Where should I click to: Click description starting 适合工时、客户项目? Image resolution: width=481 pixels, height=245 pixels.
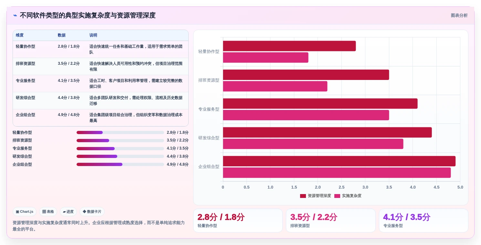tap(136, 83)
